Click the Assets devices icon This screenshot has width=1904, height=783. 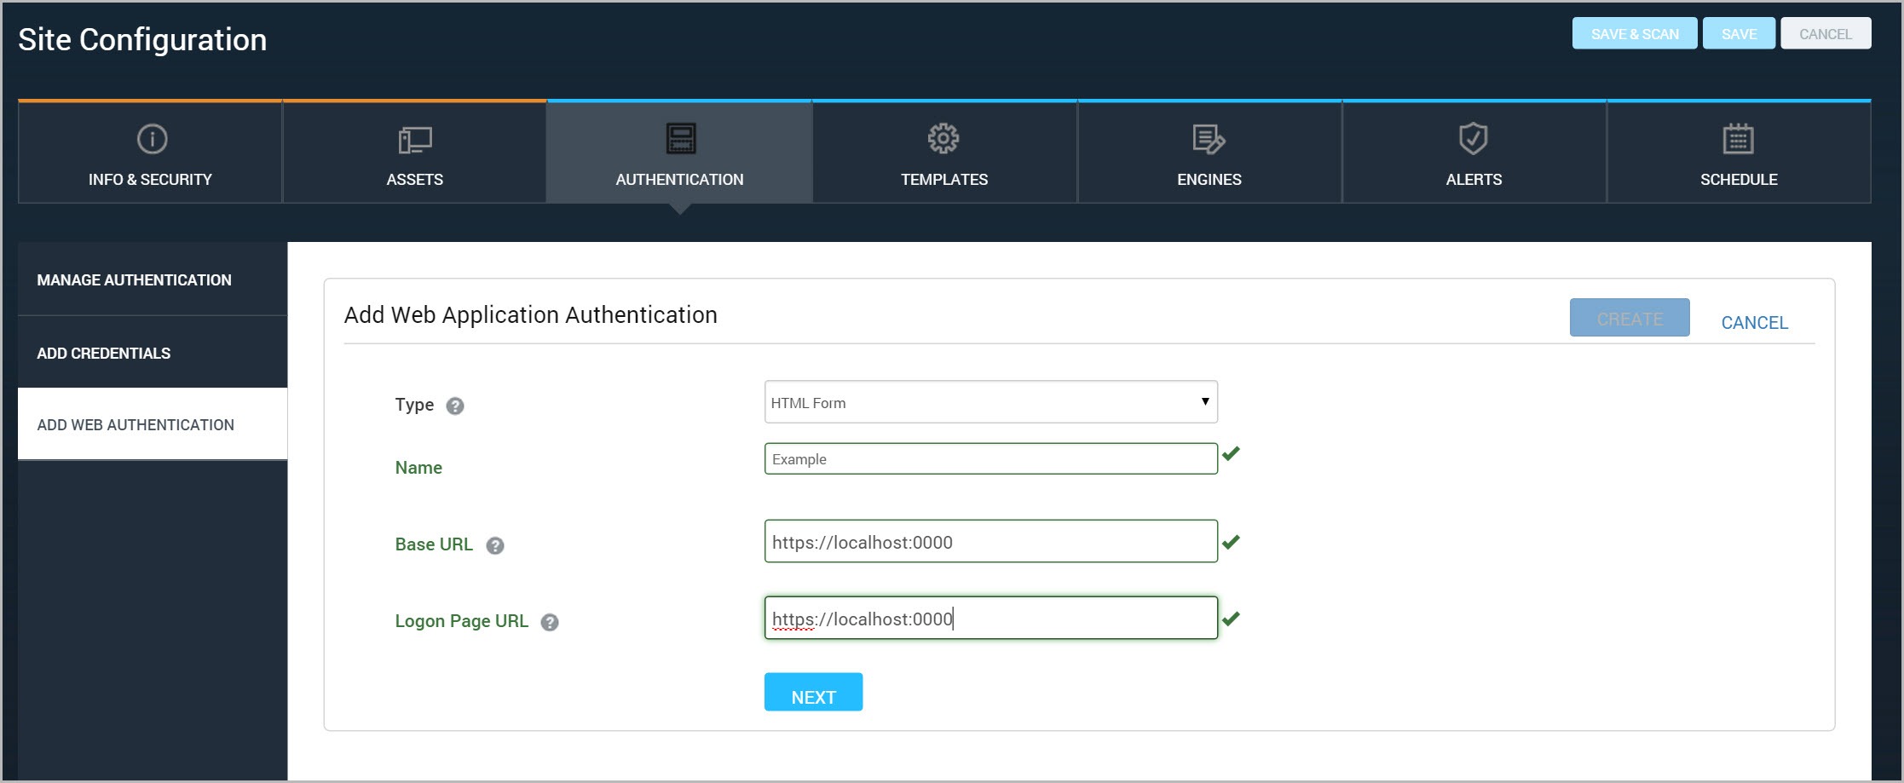coord(415,140)
